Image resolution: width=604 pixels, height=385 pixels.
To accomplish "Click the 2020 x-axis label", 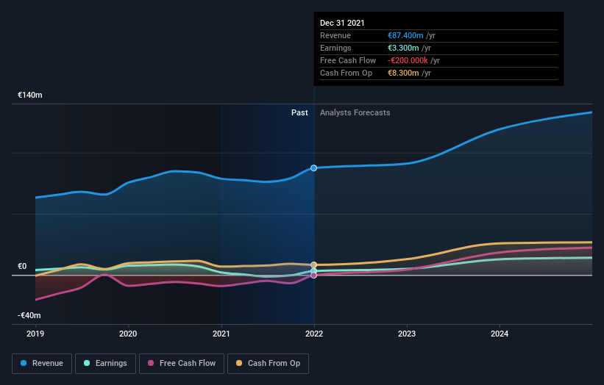I will (128, 334).
